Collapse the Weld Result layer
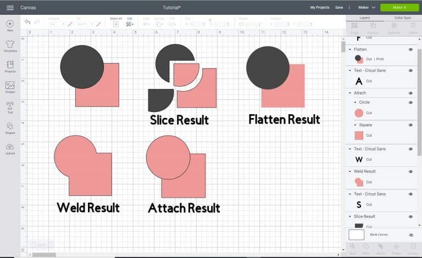The width and height of the screenshot is (422, 258). tap(350, 171)
